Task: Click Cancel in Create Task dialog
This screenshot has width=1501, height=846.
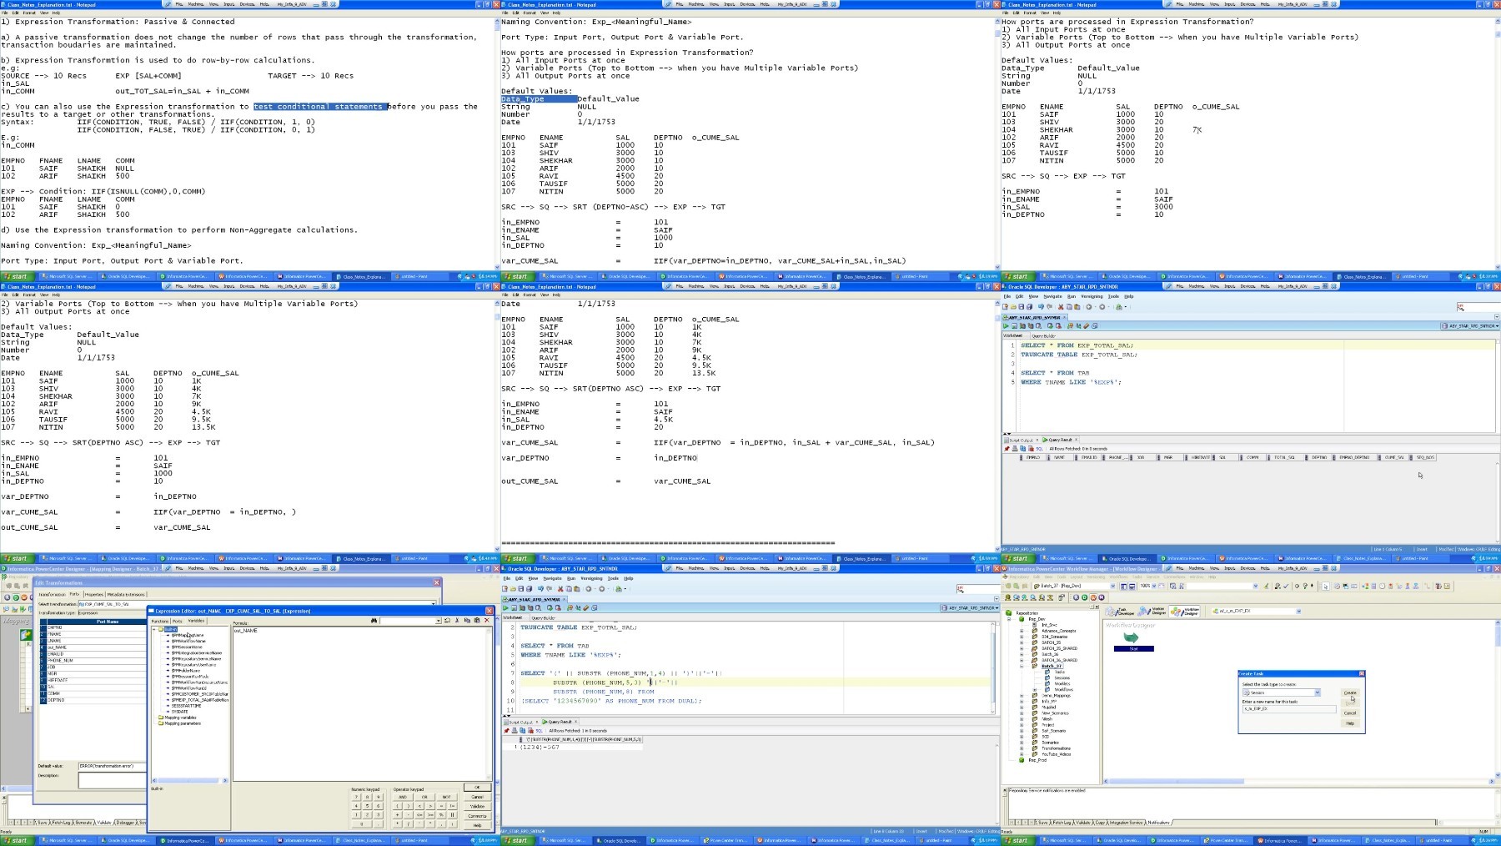Action: 1350,713
